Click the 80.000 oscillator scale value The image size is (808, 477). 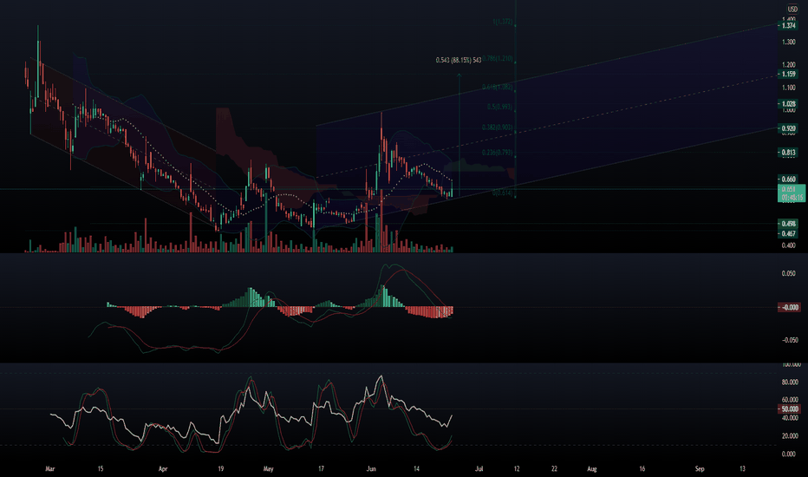(x=790, y=382)
